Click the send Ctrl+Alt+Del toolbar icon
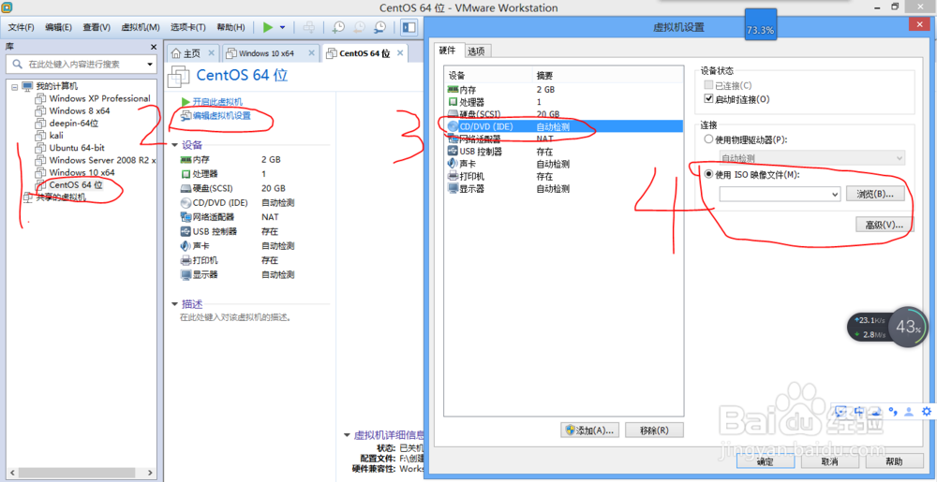937x482 pixels. tap(309, 27)
